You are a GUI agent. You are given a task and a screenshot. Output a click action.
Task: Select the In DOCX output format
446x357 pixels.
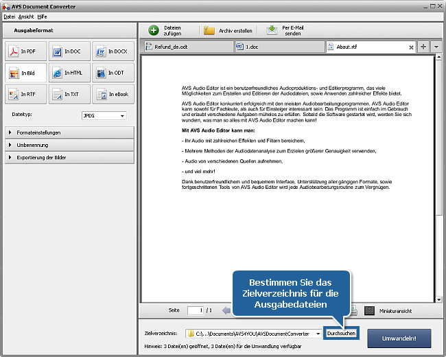point(113,51)
